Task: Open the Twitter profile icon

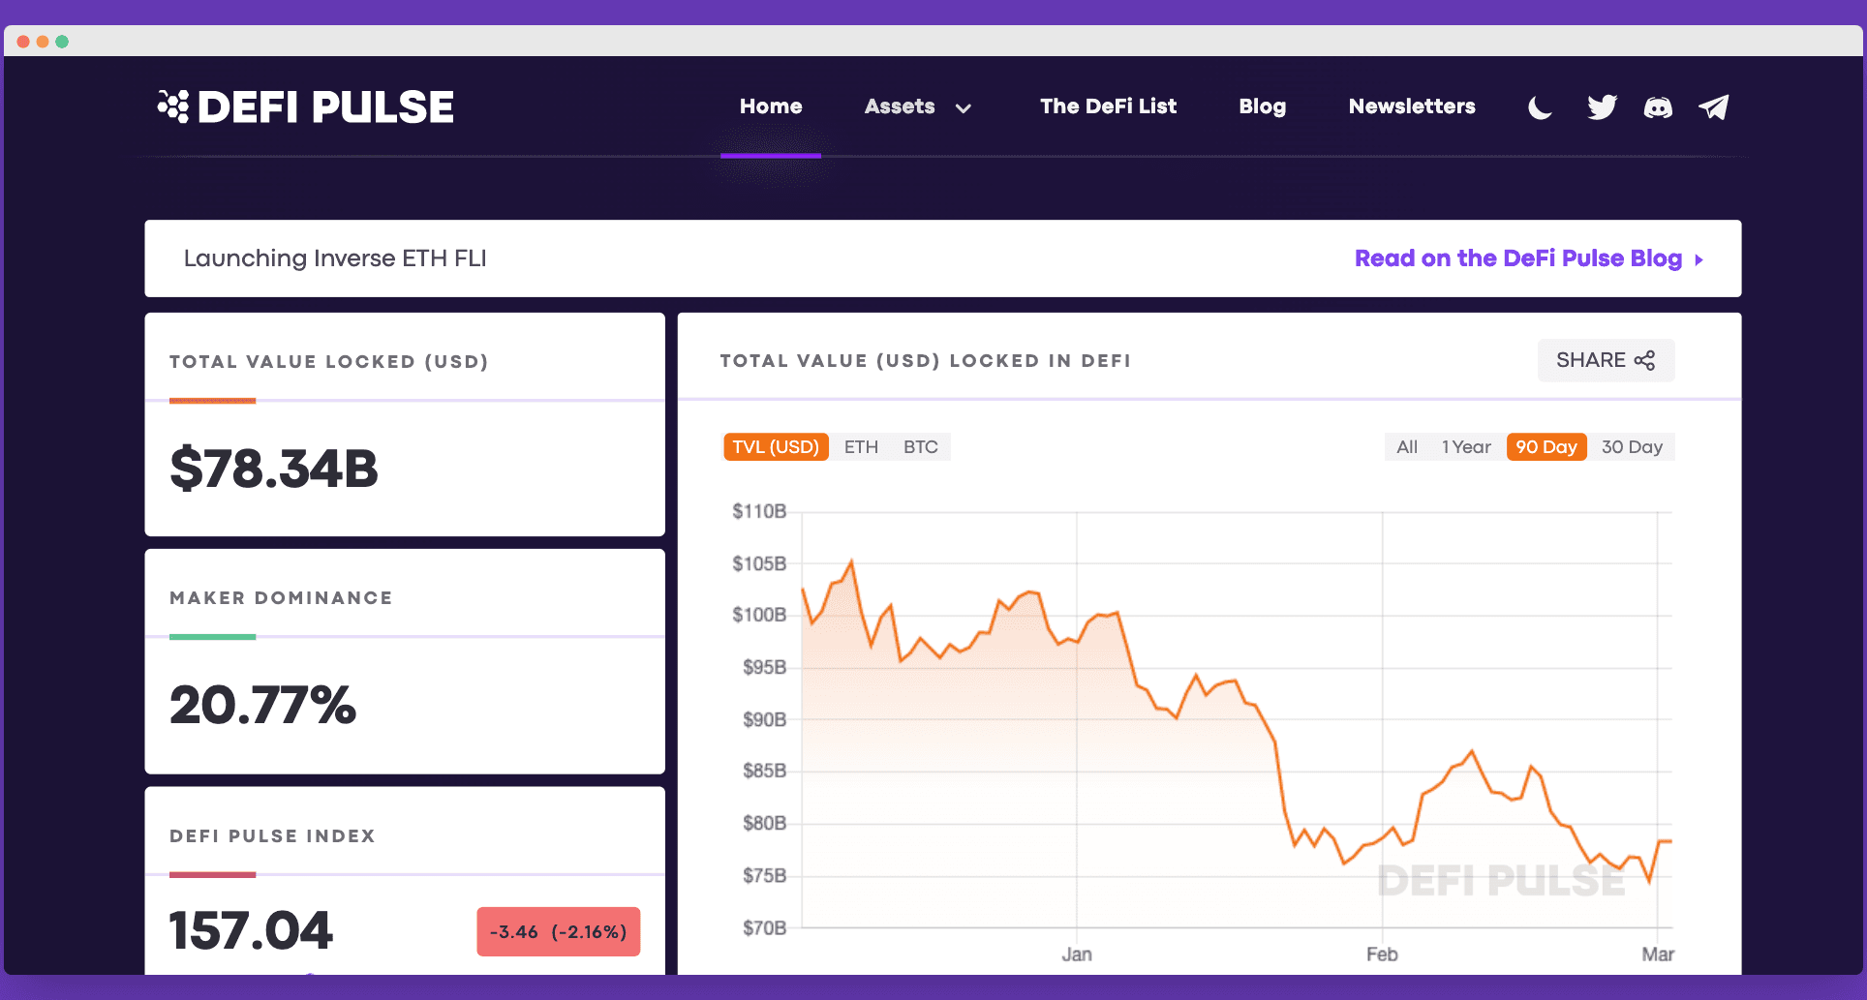Action: tap(1602, 107)
